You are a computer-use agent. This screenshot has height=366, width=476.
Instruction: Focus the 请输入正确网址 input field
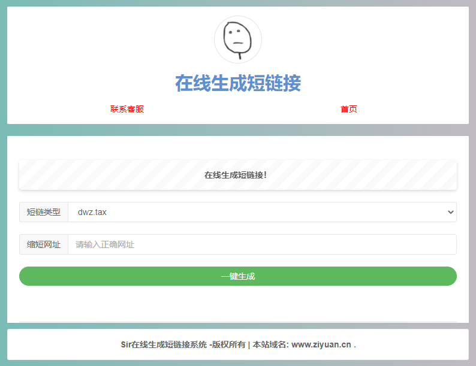pyautogui.click(x=262, y=244)
